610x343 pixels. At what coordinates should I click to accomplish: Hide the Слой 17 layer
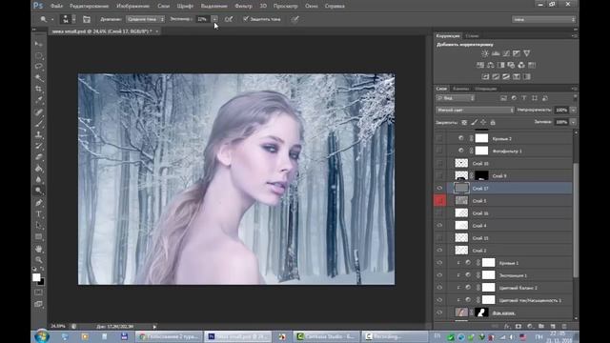tap(439, 189)
